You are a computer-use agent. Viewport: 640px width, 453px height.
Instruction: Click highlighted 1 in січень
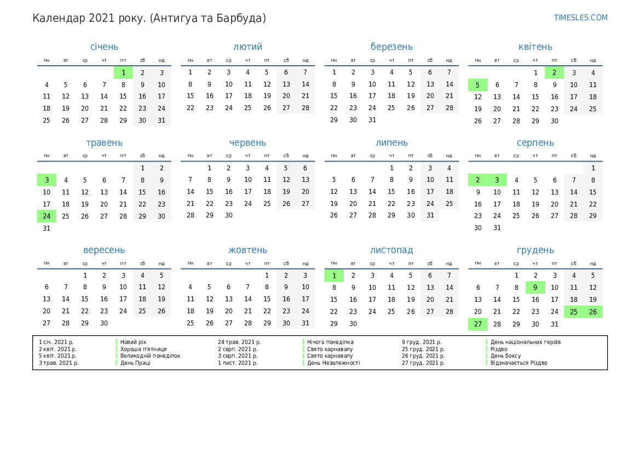(x=123, y=72)
